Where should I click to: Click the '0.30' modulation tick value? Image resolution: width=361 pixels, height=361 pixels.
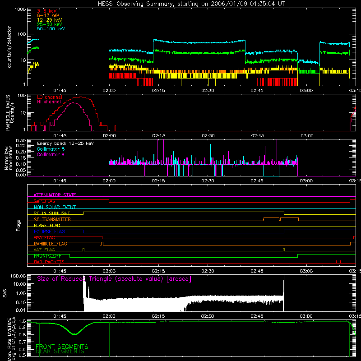(x=20, y=141)
